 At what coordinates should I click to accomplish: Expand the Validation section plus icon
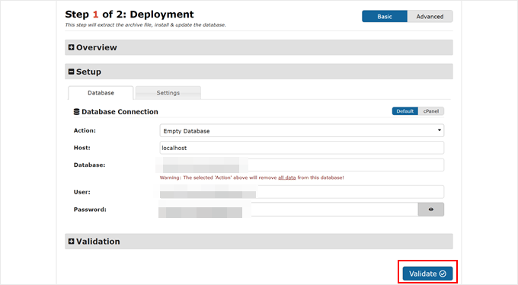point(71,242)
